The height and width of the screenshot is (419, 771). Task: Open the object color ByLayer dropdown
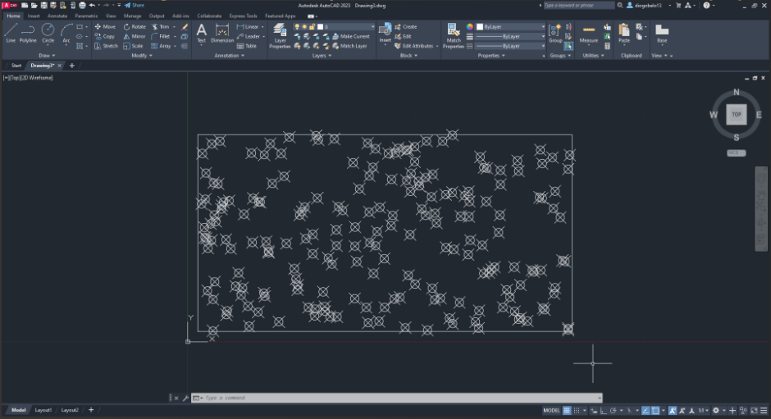click(512, 26)
